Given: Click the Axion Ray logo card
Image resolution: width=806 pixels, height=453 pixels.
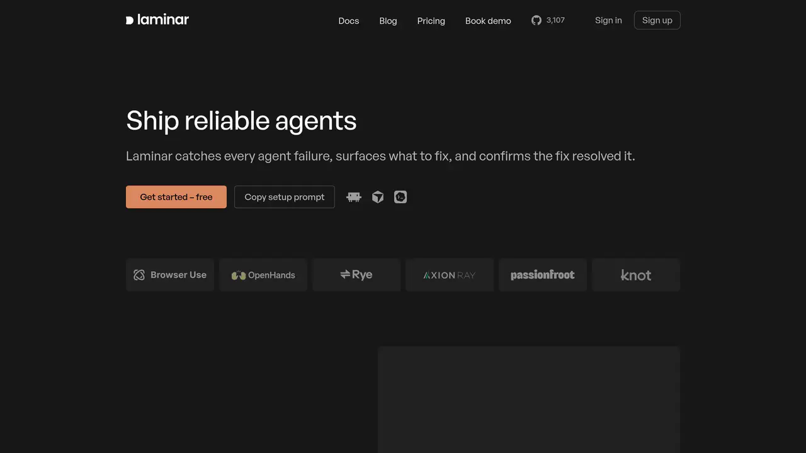Looking at the screenshot, I should (x=450, y=275).
